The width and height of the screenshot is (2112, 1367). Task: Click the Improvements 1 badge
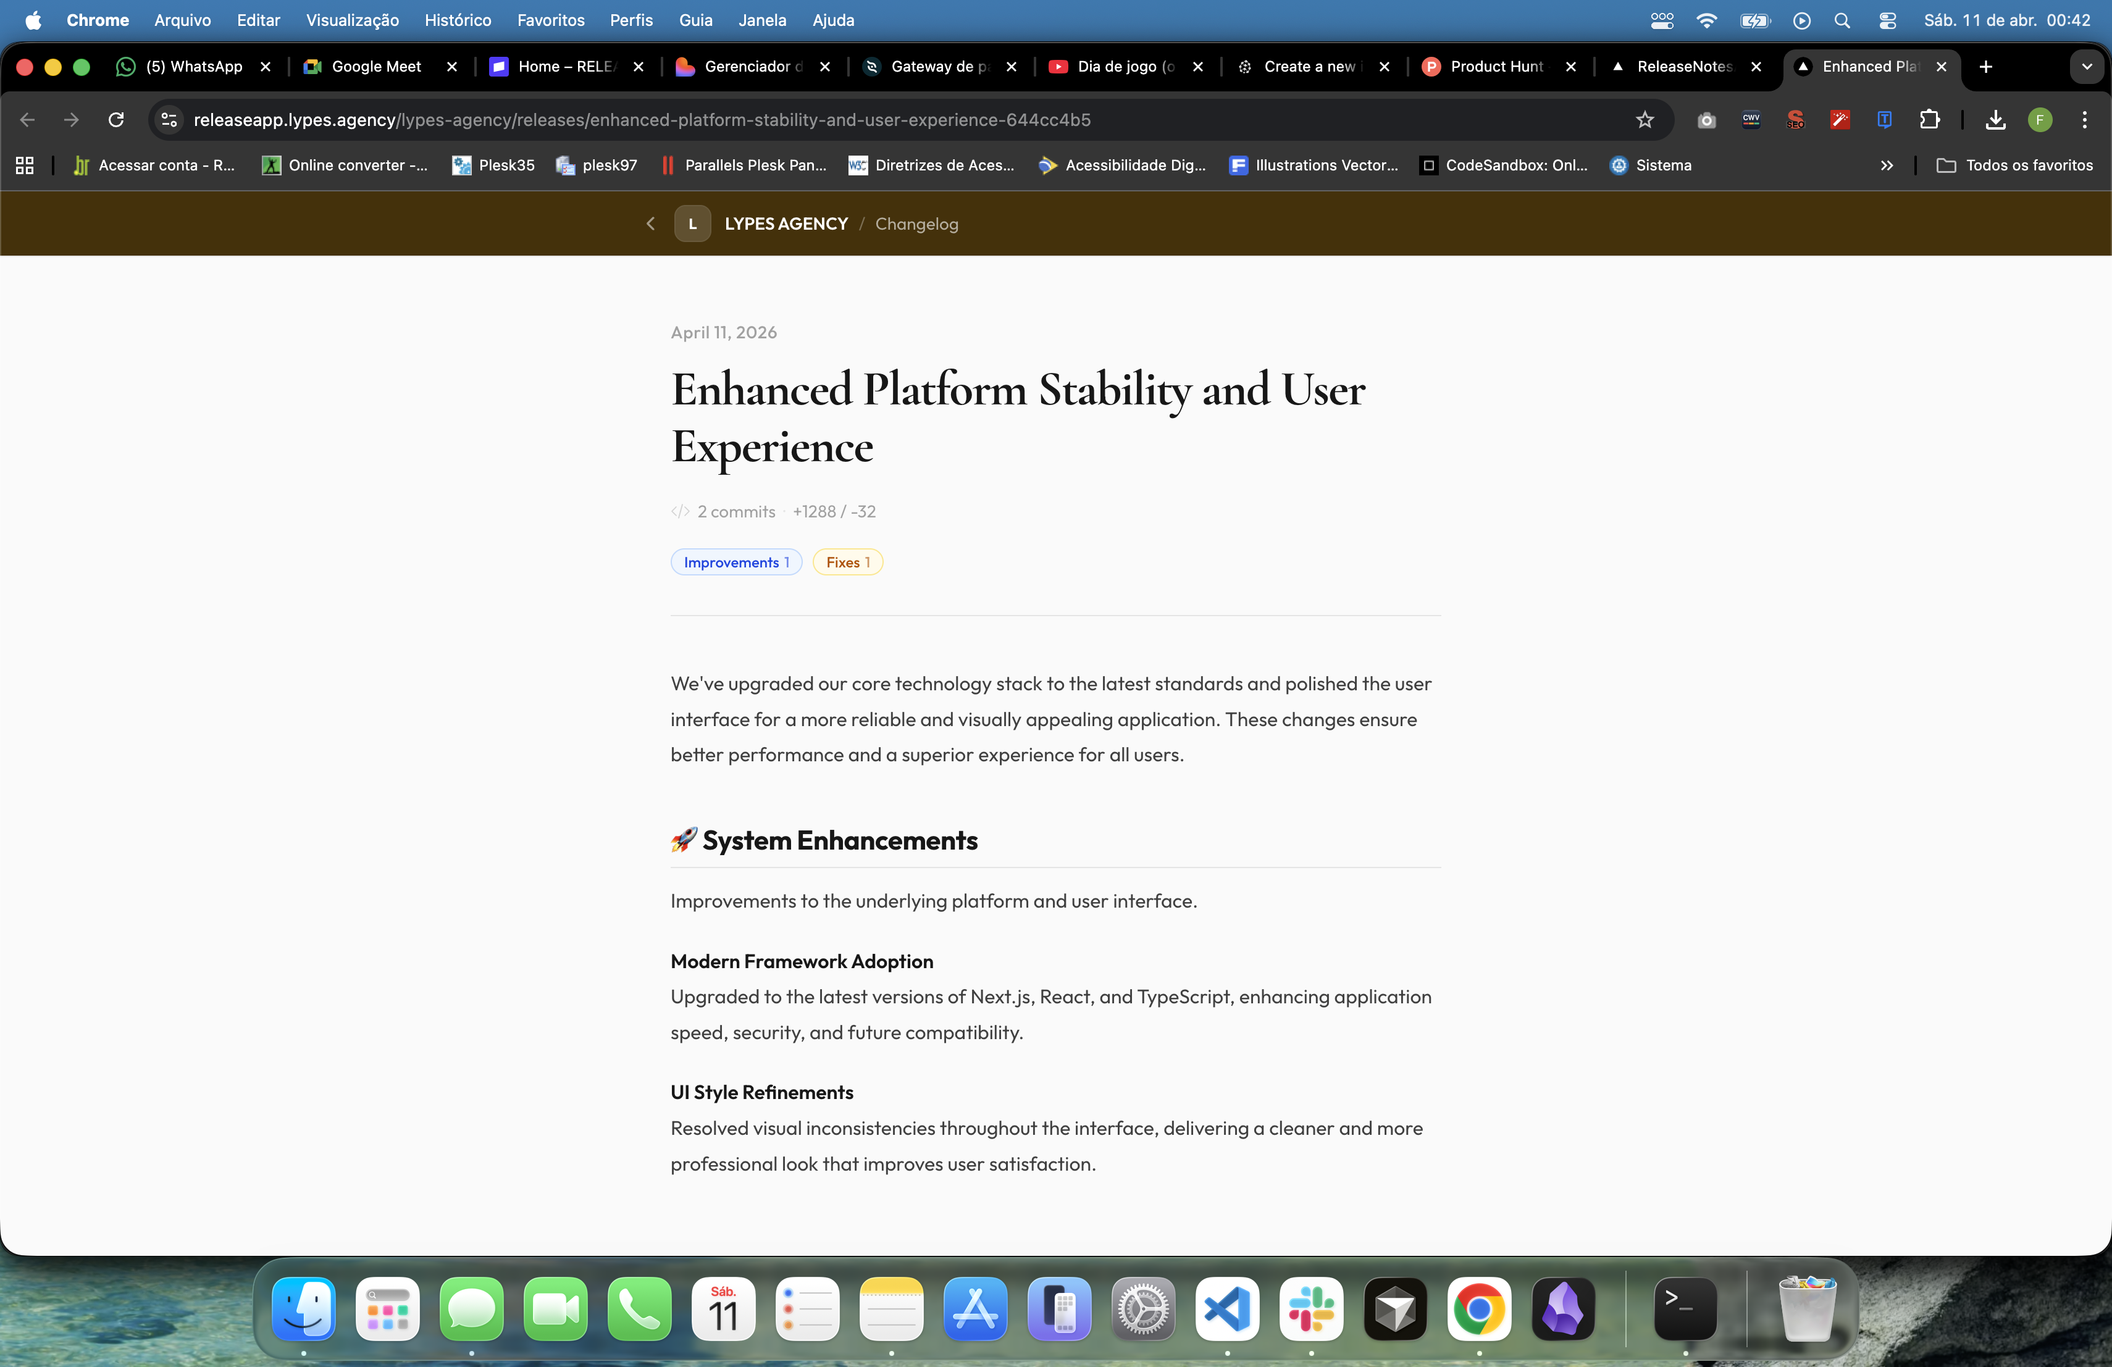pos(735,561)
